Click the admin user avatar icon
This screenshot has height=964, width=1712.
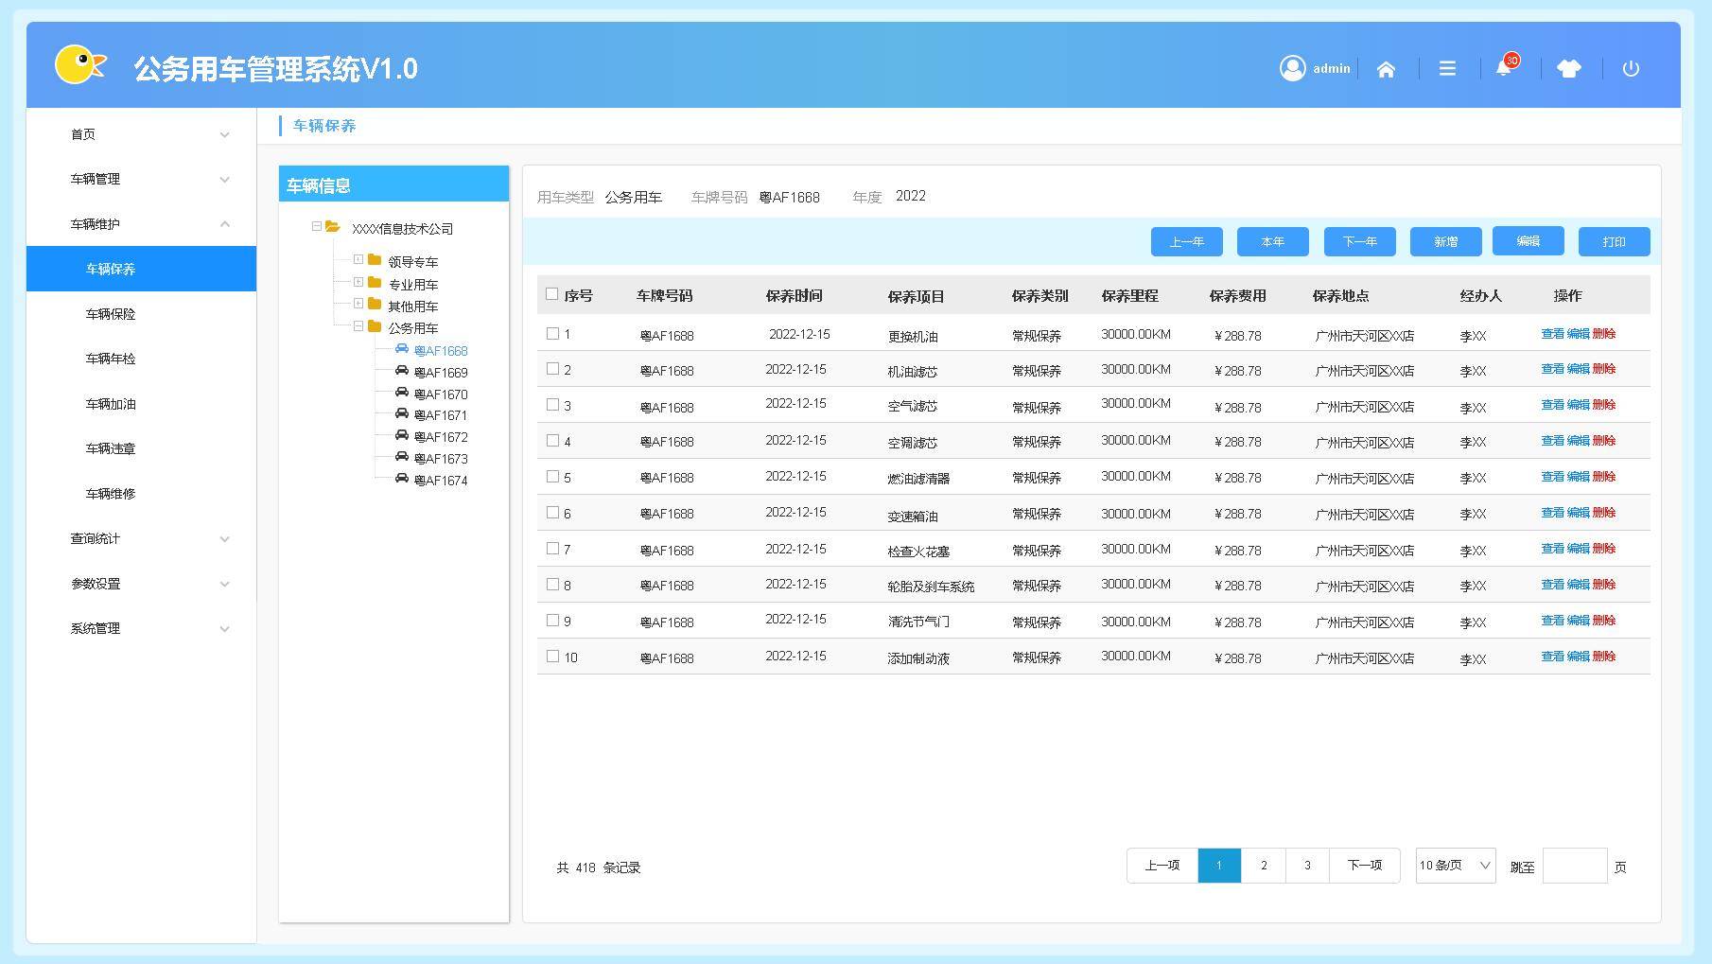point(1292,68)
